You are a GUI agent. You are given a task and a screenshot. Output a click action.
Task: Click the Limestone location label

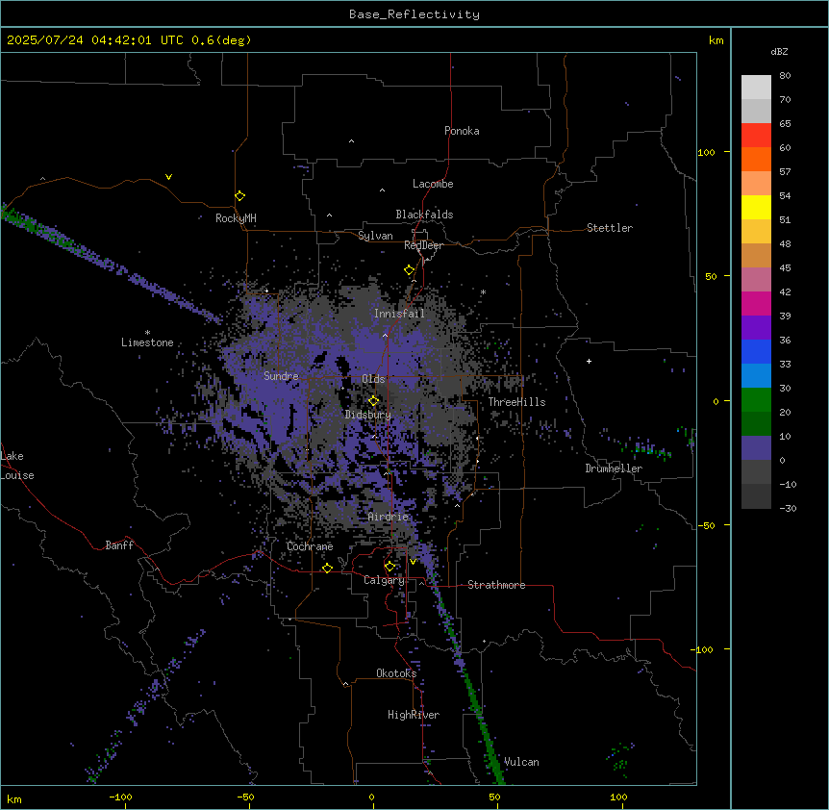(x=147, y=342)
